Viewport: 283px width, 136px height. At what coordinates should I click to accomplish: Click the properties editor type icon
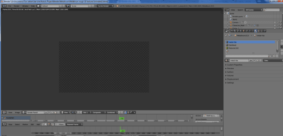point(226,31)
